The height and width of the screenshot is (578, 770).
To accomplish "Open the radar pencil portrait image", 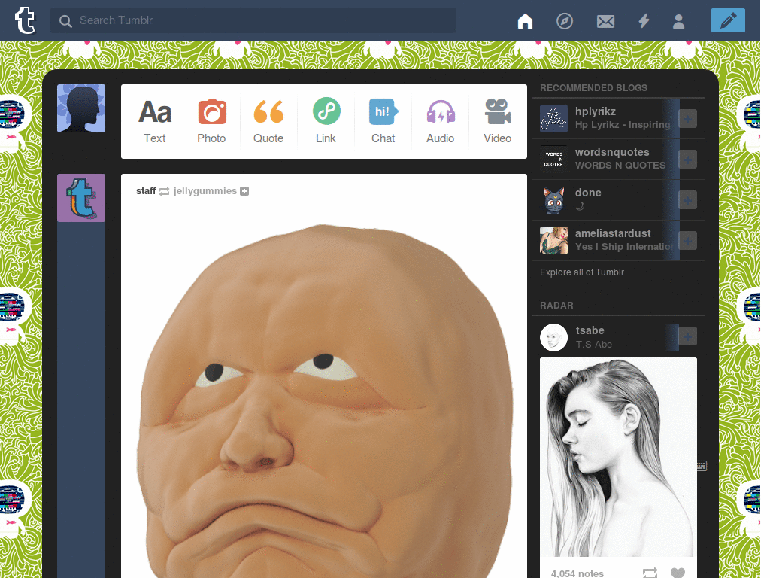I will (x=618, y=457).
